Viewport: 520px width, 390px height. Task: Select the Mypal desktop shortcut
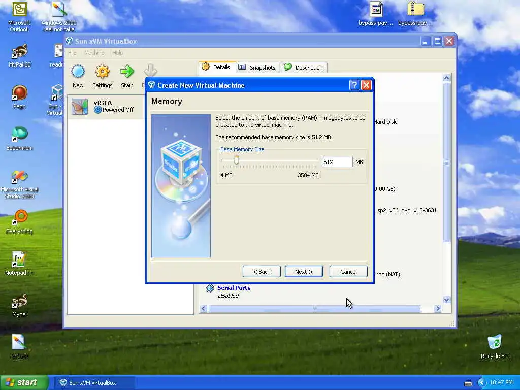click(x=19, y=305)
